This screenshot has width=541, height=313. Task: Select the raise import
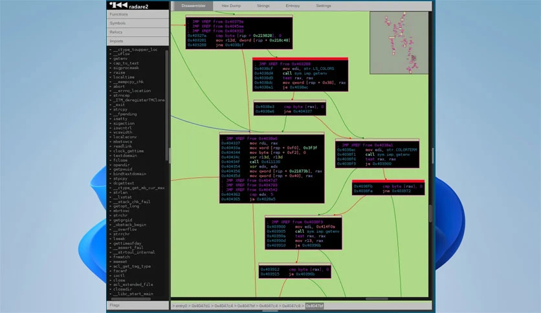(x=119, y=72)
